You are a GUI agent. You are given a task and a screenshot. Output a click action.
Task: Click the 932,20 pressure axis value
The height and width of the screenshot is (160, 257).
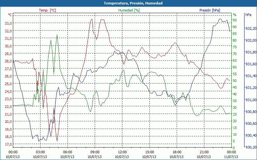251,28
